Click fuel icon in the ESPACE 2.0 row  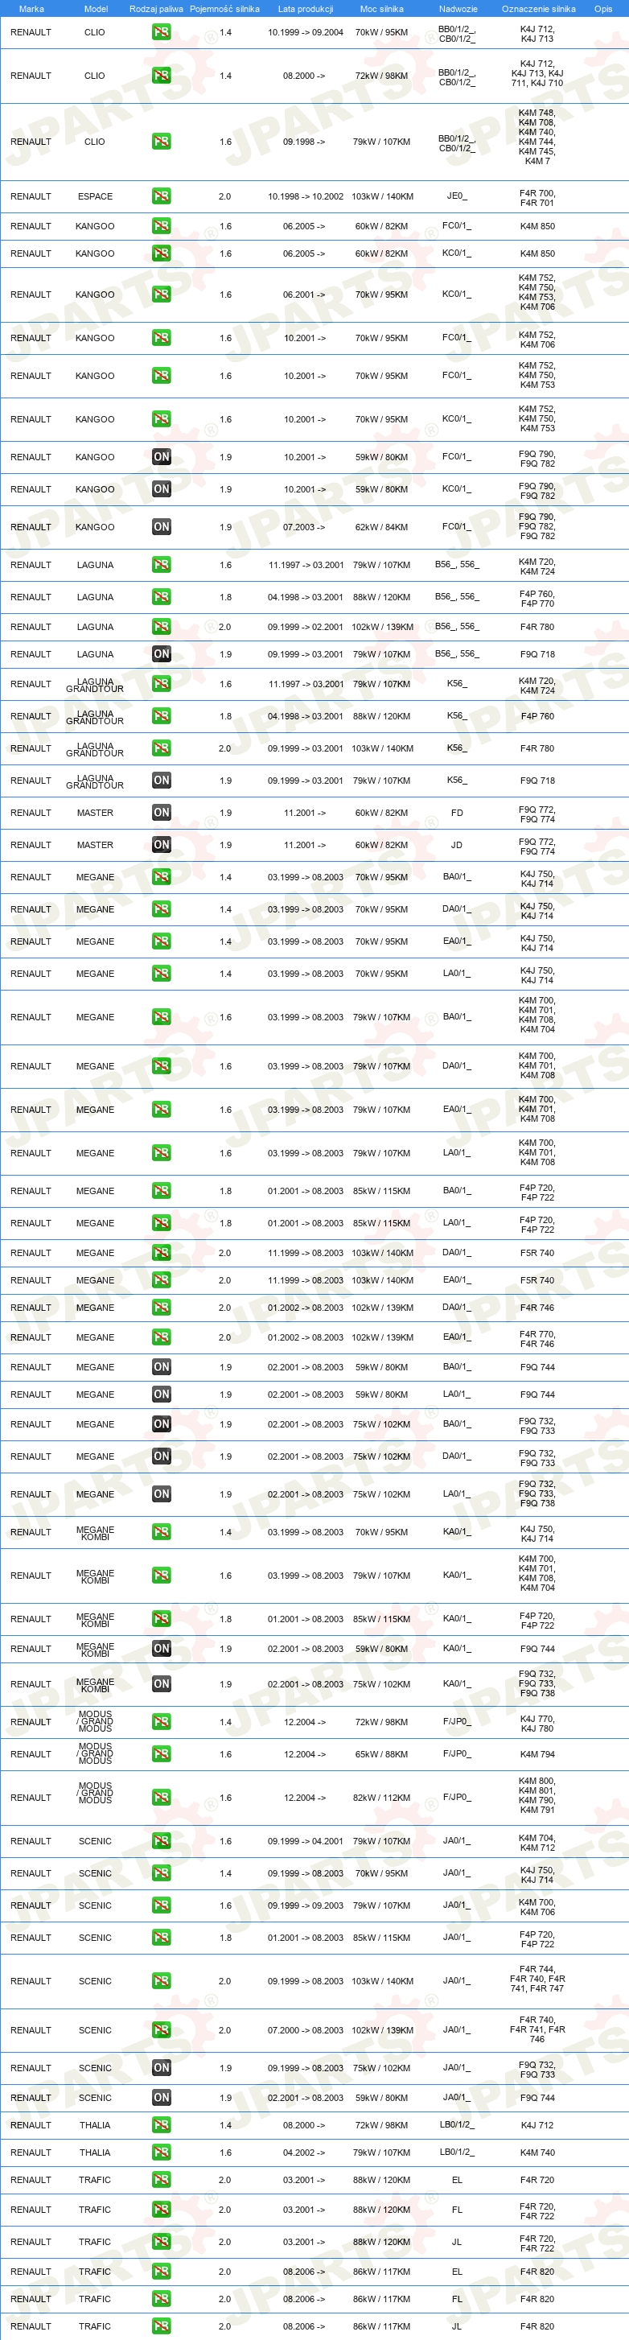[x=162, y=196]
